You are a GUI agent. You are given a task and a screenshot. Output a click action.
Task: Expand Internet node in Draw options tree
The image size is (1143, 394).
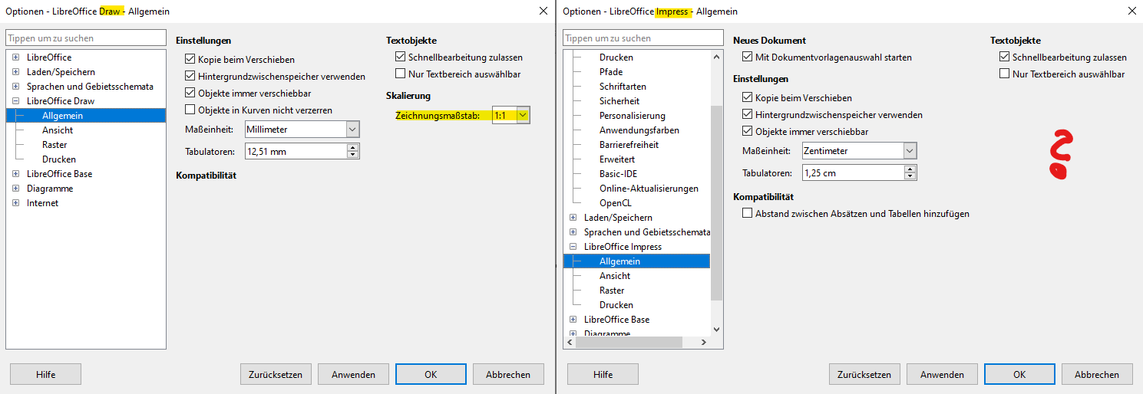click(x=15, y=203)
